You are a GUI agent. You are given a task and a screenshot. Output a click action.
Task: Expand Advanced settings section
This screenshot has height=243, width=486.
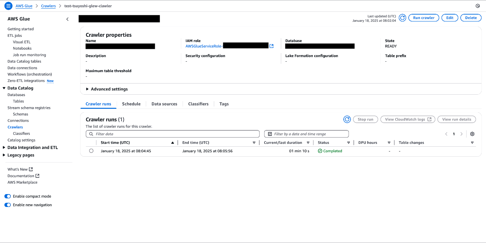[107, 89]
